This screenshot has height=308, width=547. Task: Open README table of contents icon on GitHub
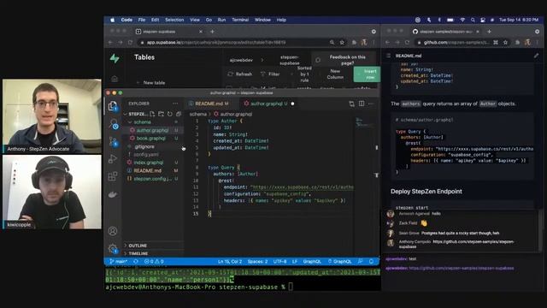[x=388, y=56]
